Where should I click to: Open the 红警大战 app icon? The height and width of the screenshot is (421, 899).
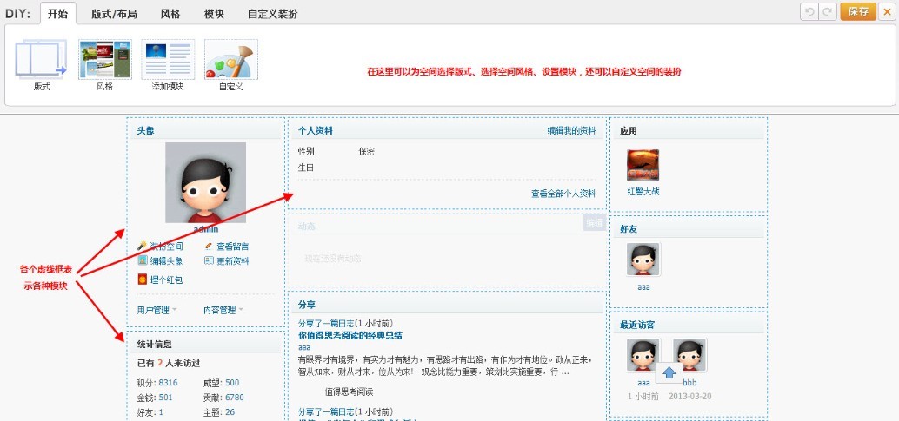643,165
